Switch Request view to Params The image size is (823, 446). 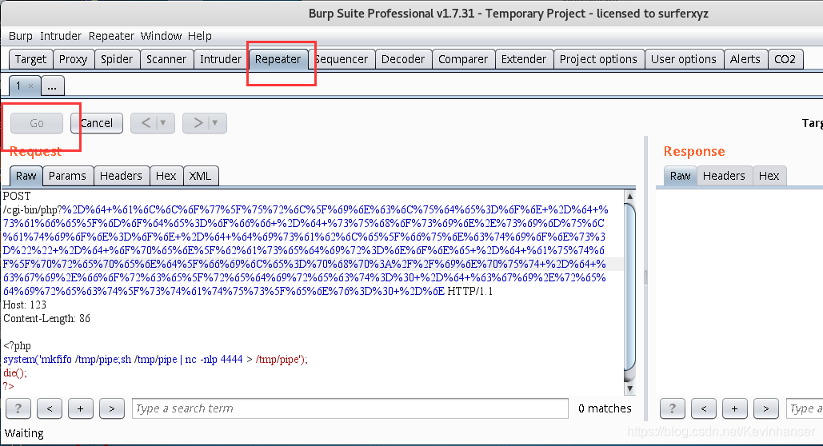[x=67, y=176]
